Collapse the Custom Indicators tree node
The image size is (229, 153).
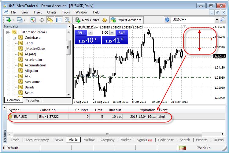tap(8, 32)
